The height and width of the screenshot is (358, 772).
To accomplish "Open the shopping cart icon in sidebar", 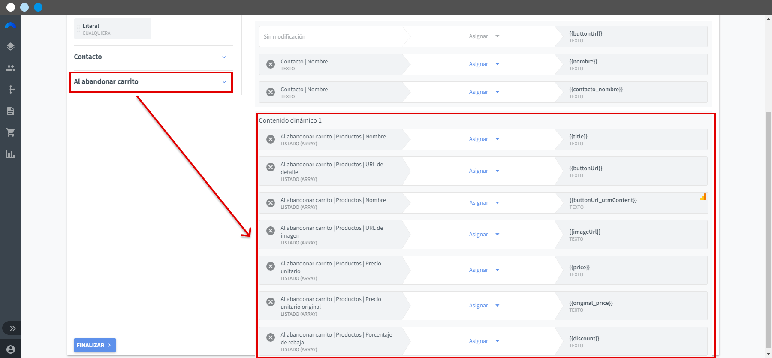I will tap(11, 132).
